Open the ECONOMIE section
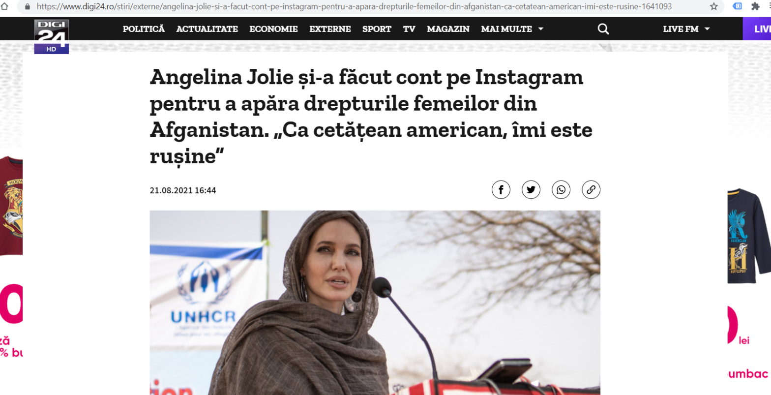Image resolution: width=771 pixels, height=395 pixels. click(x=273, y=29)
